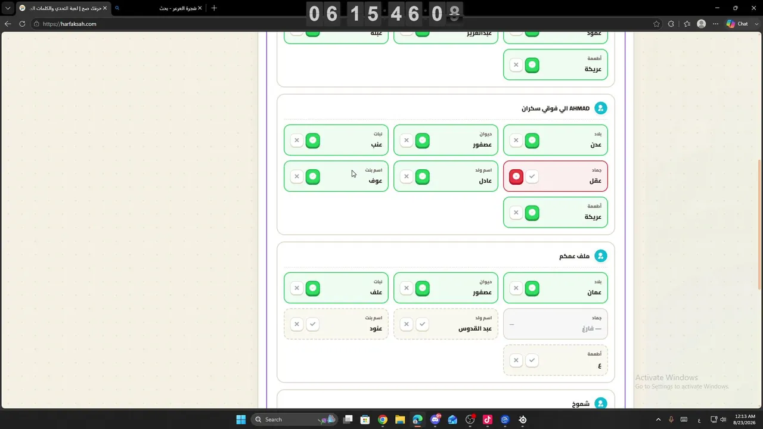The height and width of the screenshot is (429, 763).
Task: Toggle approval for عمان answer
Action: pyautogui.click(x=532, y=288)
